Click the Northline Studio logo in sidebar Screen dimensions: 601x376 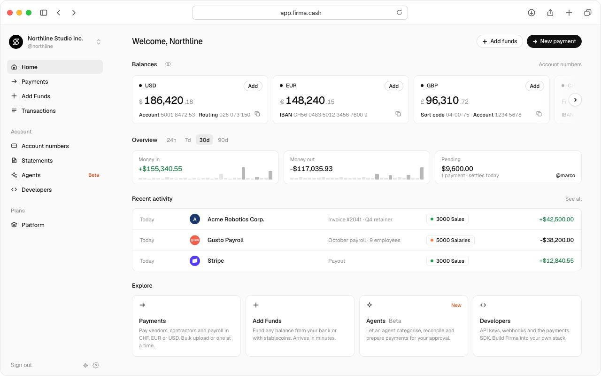(16, 42)
